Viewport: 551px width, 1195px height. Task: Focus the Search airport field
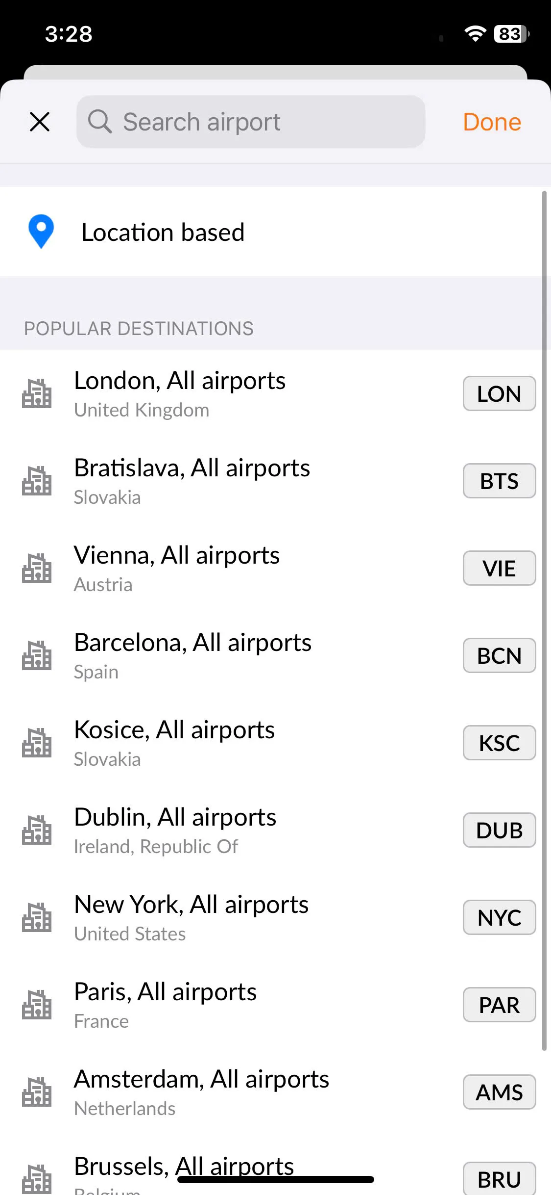tap(251, 122)
